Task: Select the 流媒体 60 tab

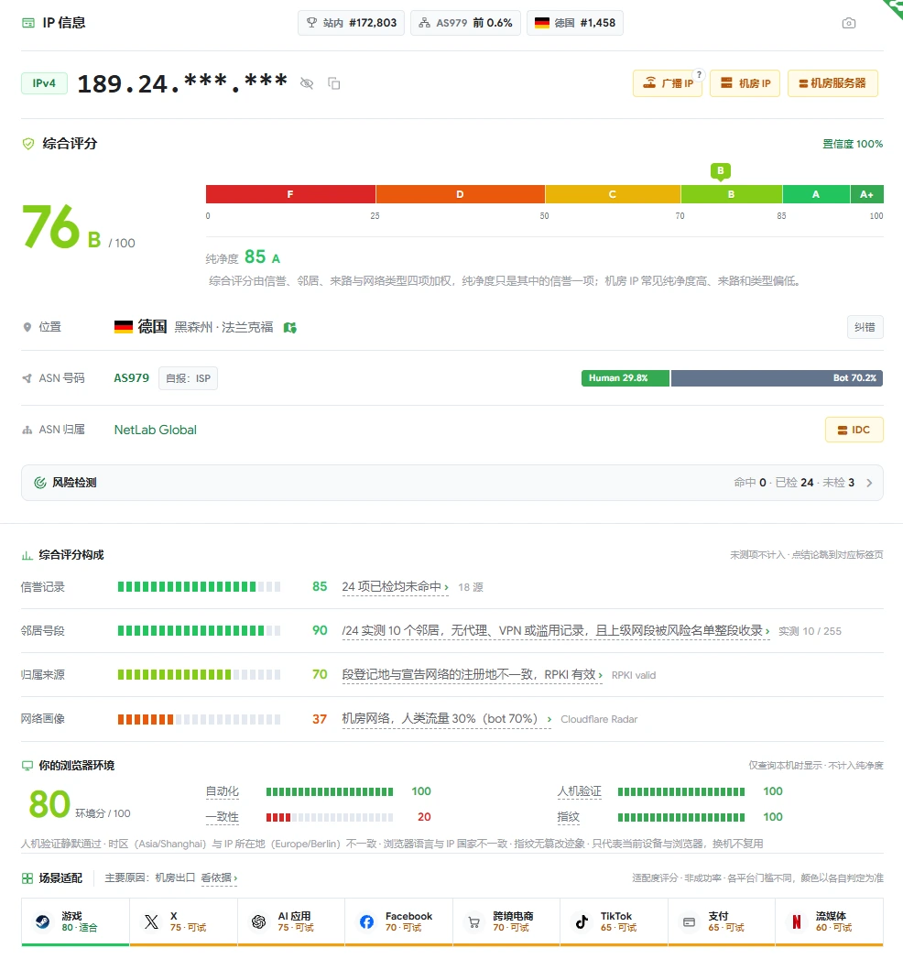Action: pos(829,921)
